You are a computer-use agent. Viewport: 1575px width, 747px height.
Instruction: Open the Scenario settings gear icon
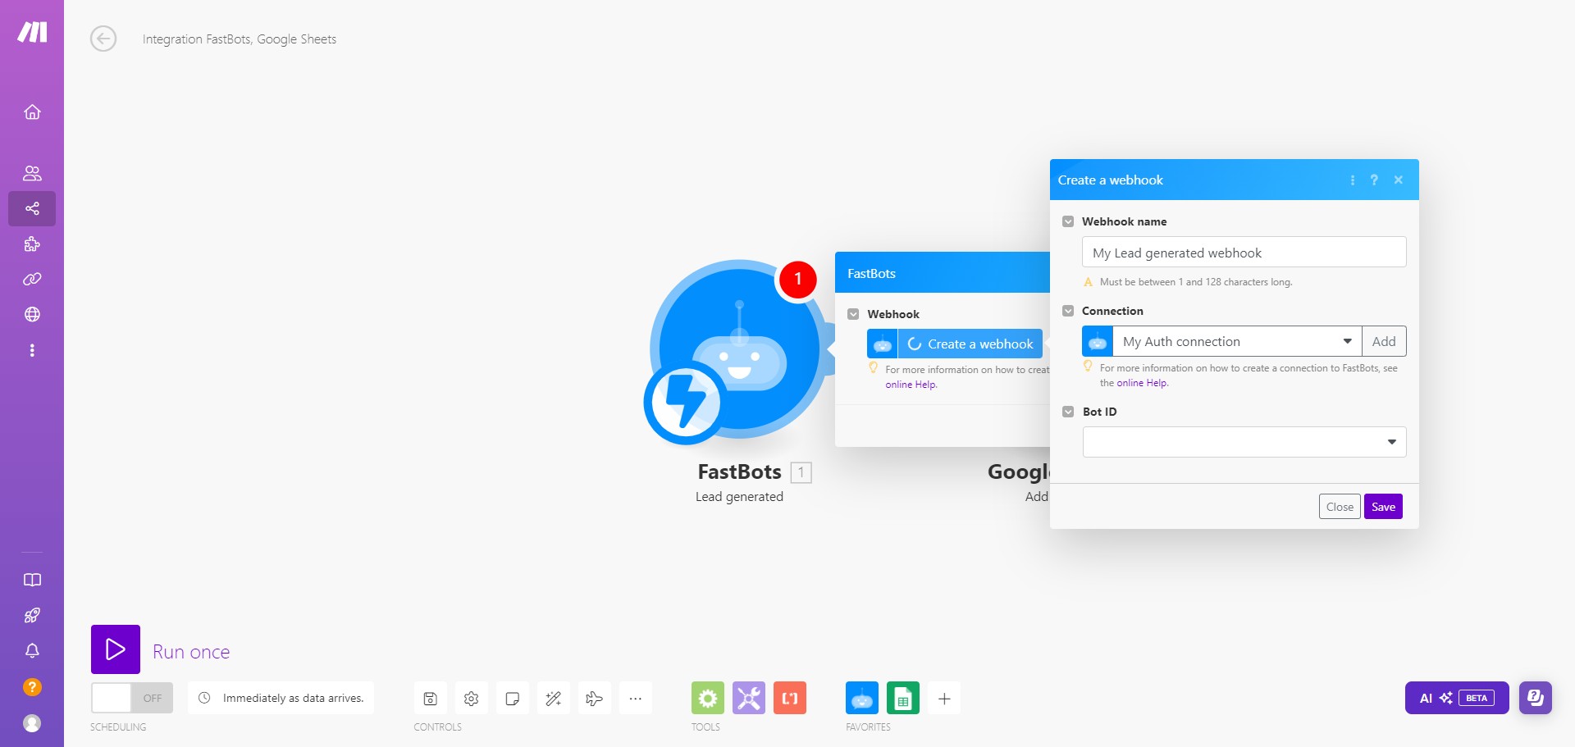coord(471,699)
